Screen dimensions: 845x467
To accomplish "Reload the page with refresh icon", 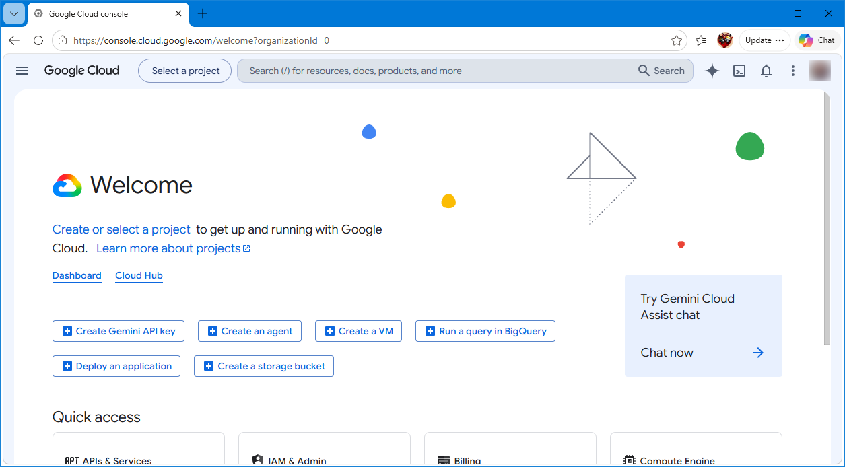I will (38, 40).
